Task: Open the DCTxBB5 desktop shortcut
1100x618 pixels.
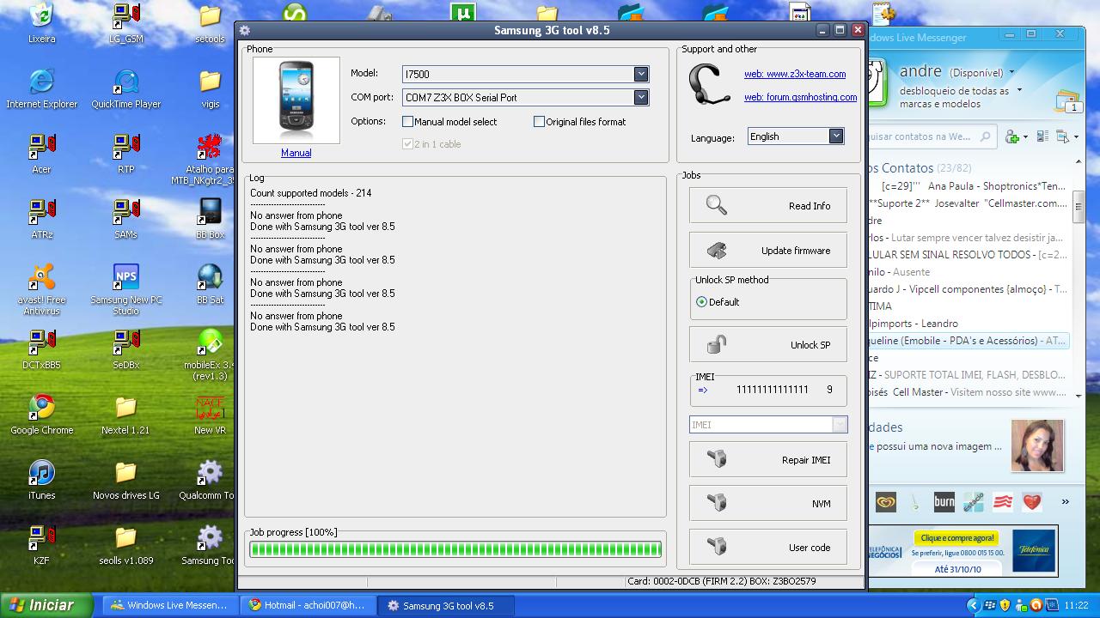Action: 41,349
